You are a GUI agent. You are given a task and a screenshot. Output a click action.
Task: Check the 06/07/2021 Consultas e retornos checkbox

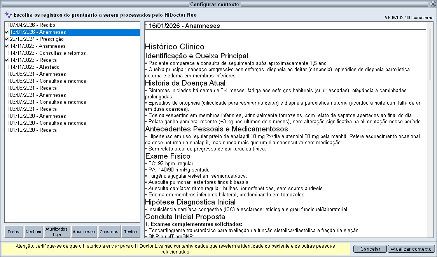tap(7, 102)
